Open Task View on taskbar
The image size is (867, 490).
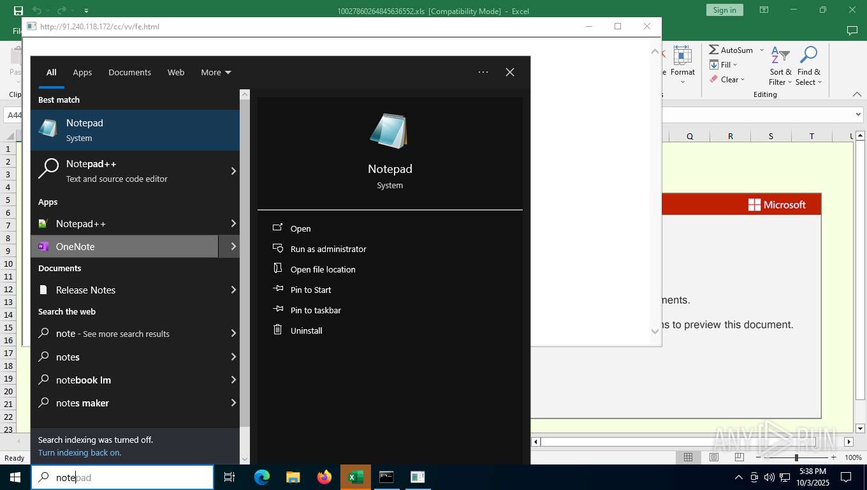click(x=229, y=477)
